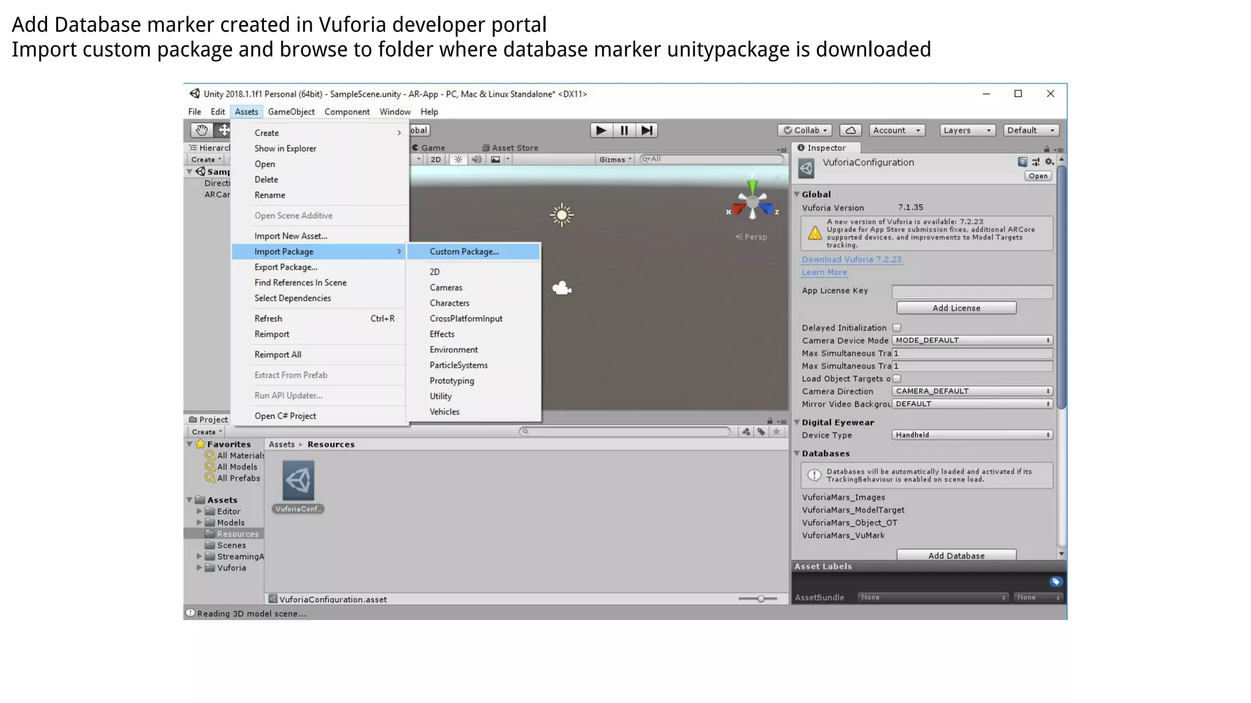
Task: Open scene effects image icon
Action: [495, 159]
